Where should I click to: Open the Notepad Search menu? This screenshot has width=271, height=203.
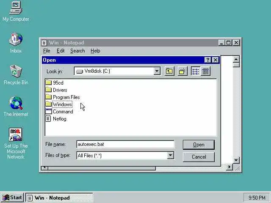77,51
